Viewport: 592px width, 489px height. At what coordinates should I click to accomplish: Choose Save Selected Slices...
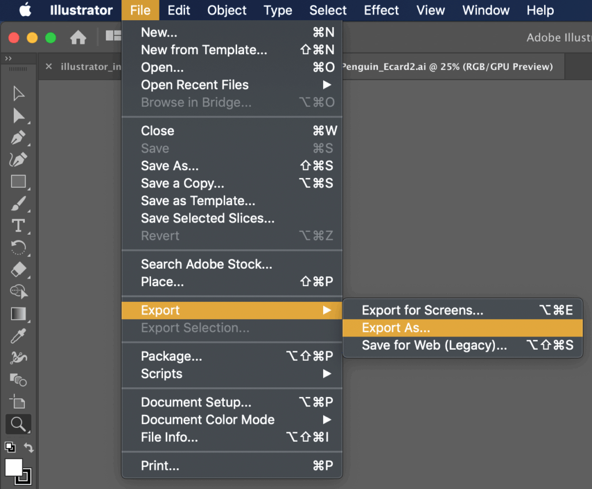(232, 218)
